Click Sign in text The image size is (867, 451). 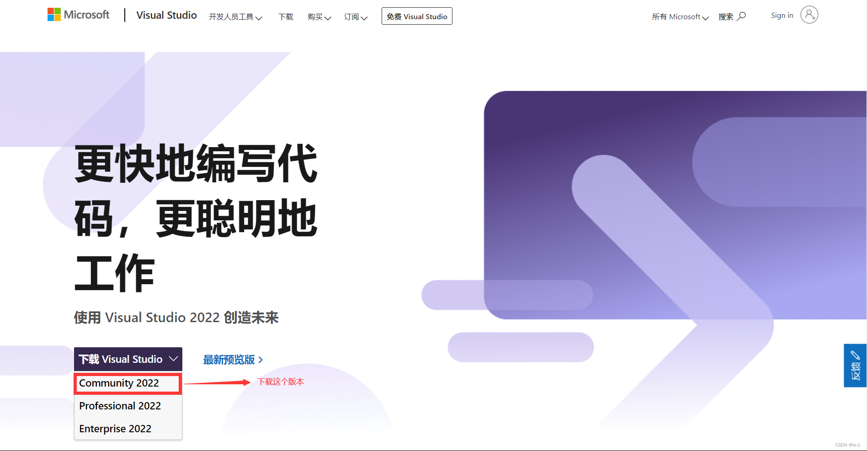[782, 15]
